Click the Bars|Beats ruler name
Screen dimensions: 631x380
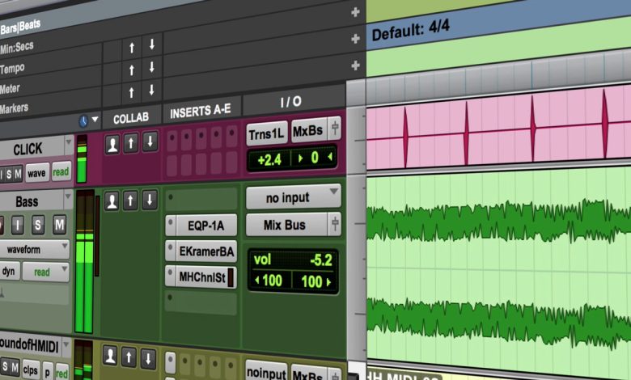(x=20, y=27)
